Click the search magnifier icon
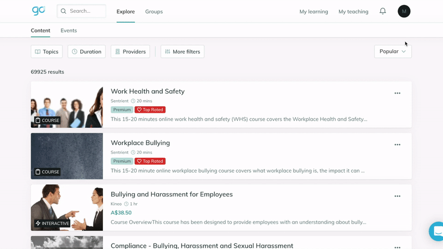The width and height of the screenshot is (443, 249). (63, 11)
